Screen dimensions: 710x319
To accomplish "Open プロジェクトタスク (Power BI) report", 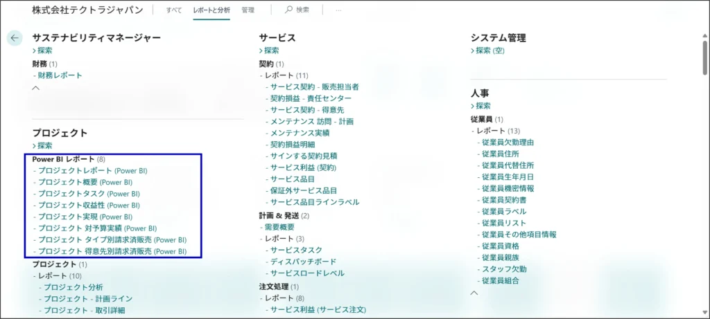I will pos(89,194).
